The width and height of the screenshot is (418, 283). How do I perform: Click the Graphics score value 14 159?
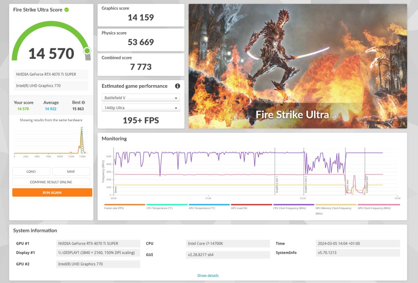click(141, 18)
